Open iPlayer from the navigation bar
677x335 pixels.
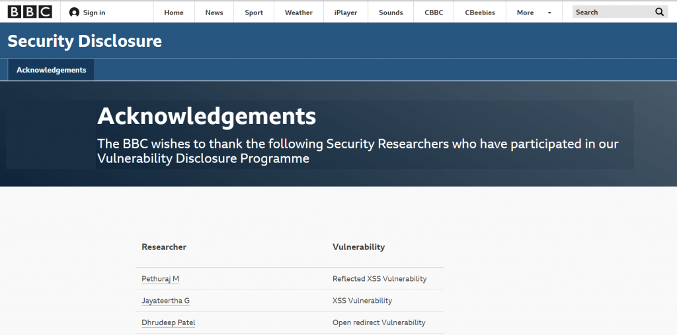tap(346, 13)
